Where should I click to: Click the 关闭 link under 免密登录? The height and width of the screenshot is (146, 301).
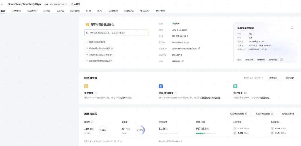click(123, 98)
